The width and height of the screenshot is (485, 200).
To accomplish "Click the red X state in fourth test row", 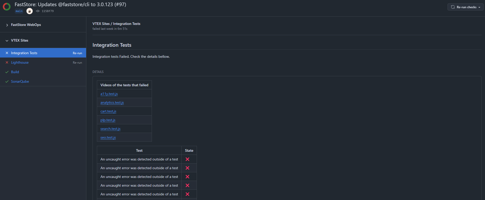I will (x=187, y=185).
